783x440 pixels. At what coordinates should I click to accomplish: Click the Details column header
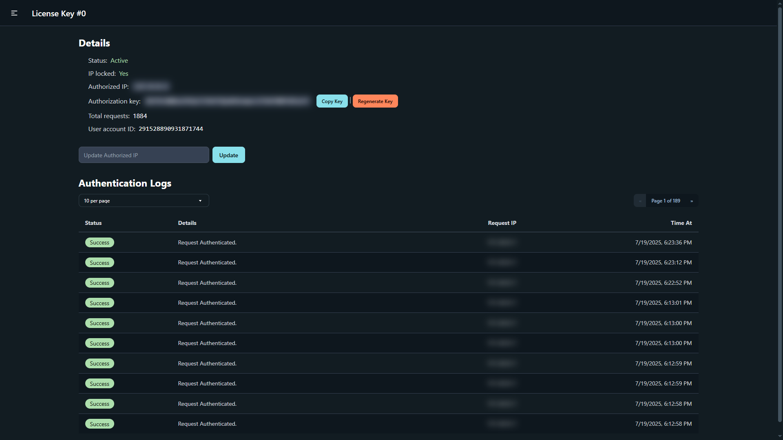pos(187,223)
